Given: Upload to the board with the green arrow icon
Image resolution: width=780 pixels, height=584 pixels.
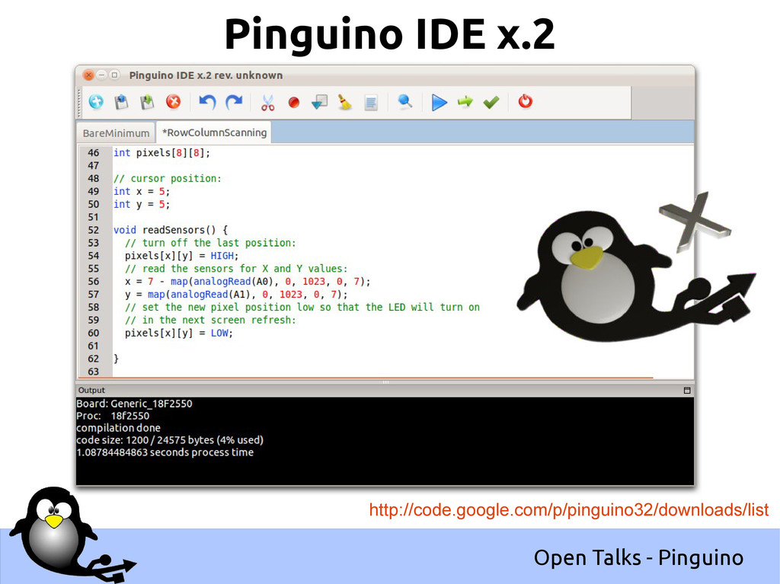Looking at the screenshot, I should pyautogui.click(x=465, y=102).
